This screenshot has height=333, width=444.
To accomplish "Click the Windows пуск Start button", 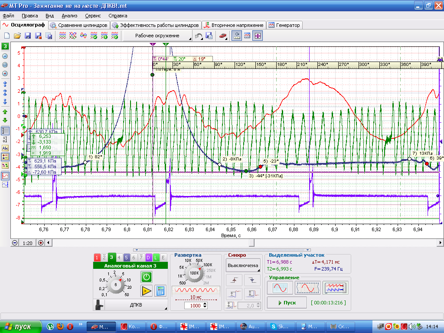I will 20,327.
